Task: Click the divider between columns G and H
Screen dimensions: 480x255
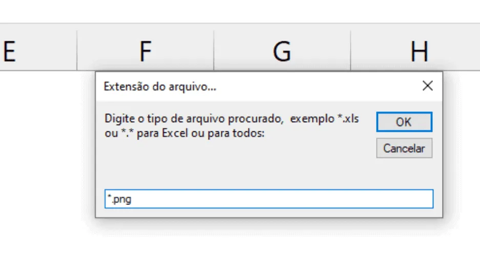Action: click(x=350, y=51)
